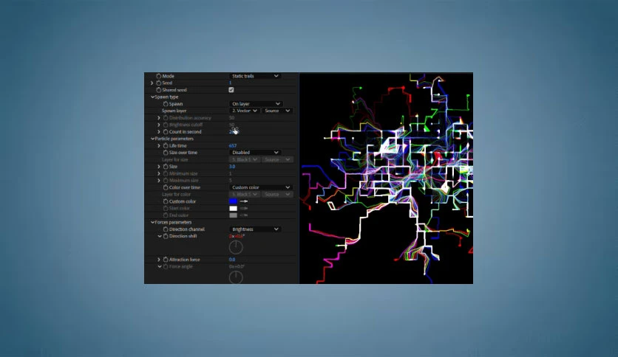Image resolution: width=618 pixels, height=357 pixels.
Task: Click the Life time value 657
Action: [x=233, y=145]
